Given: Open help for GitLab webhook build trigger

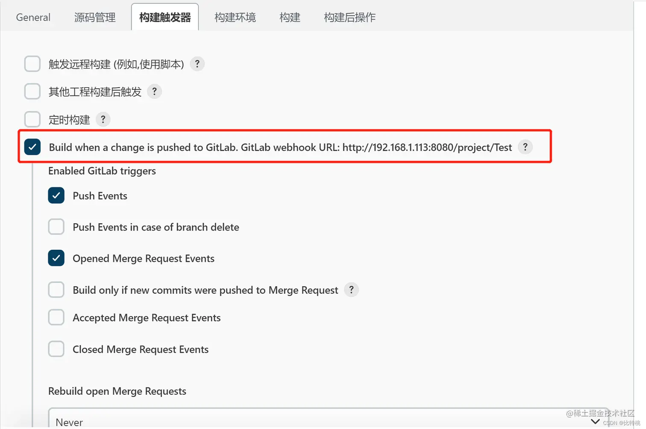Looking at the screenshot, I should point(525,147).
